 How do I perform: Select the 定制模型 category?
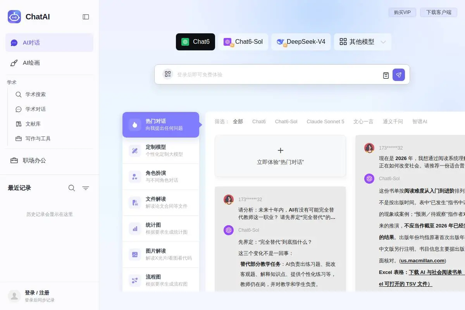161,151
